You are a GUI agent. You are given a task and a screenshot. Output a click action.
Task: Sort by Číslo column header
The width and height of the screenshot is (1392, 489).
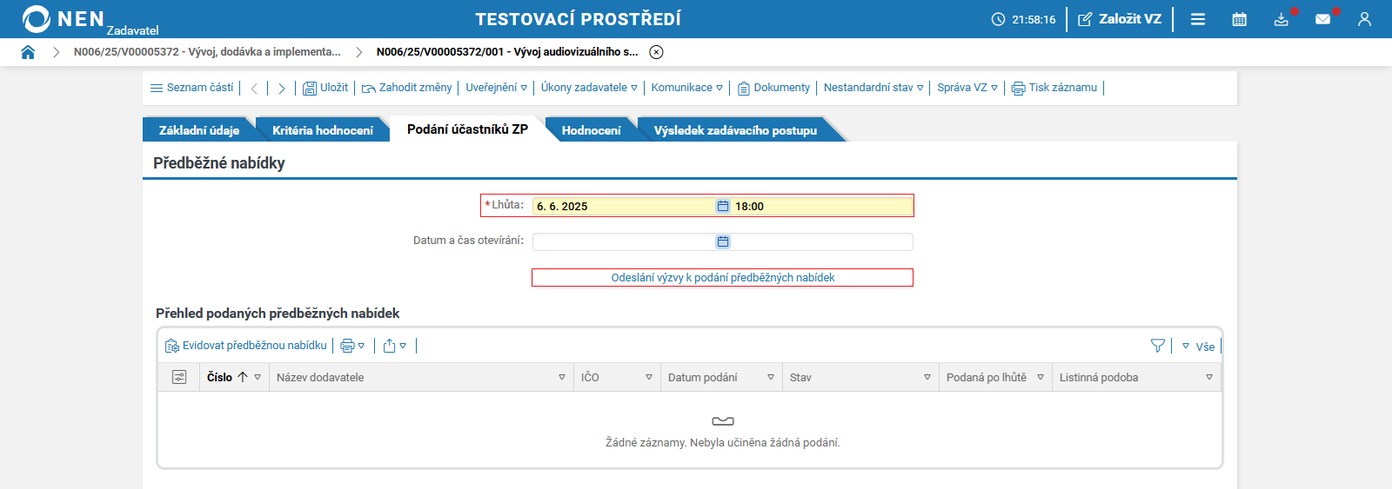pyautogui.click(x=220, y=377)
